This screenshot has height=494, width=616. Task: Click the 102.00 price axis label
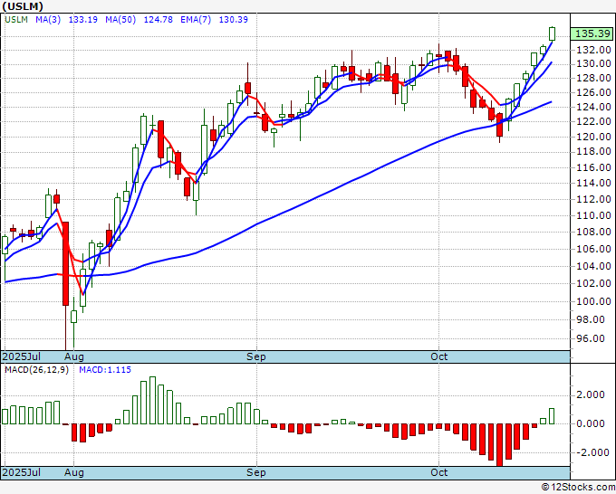click(593, 283)
